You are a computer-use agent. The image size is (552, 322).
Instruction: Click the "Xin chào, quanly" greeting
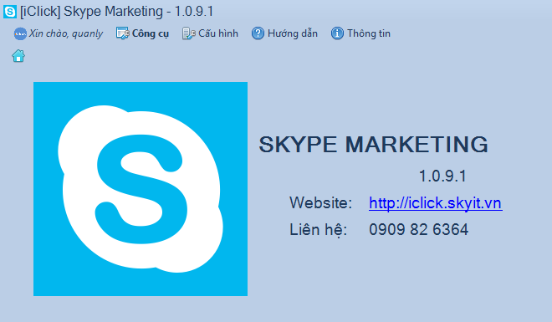pos(66,33)
